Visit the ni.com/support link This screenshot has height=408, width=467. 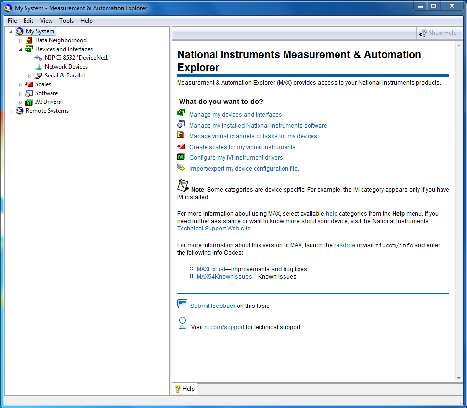(x=224, y=327)
